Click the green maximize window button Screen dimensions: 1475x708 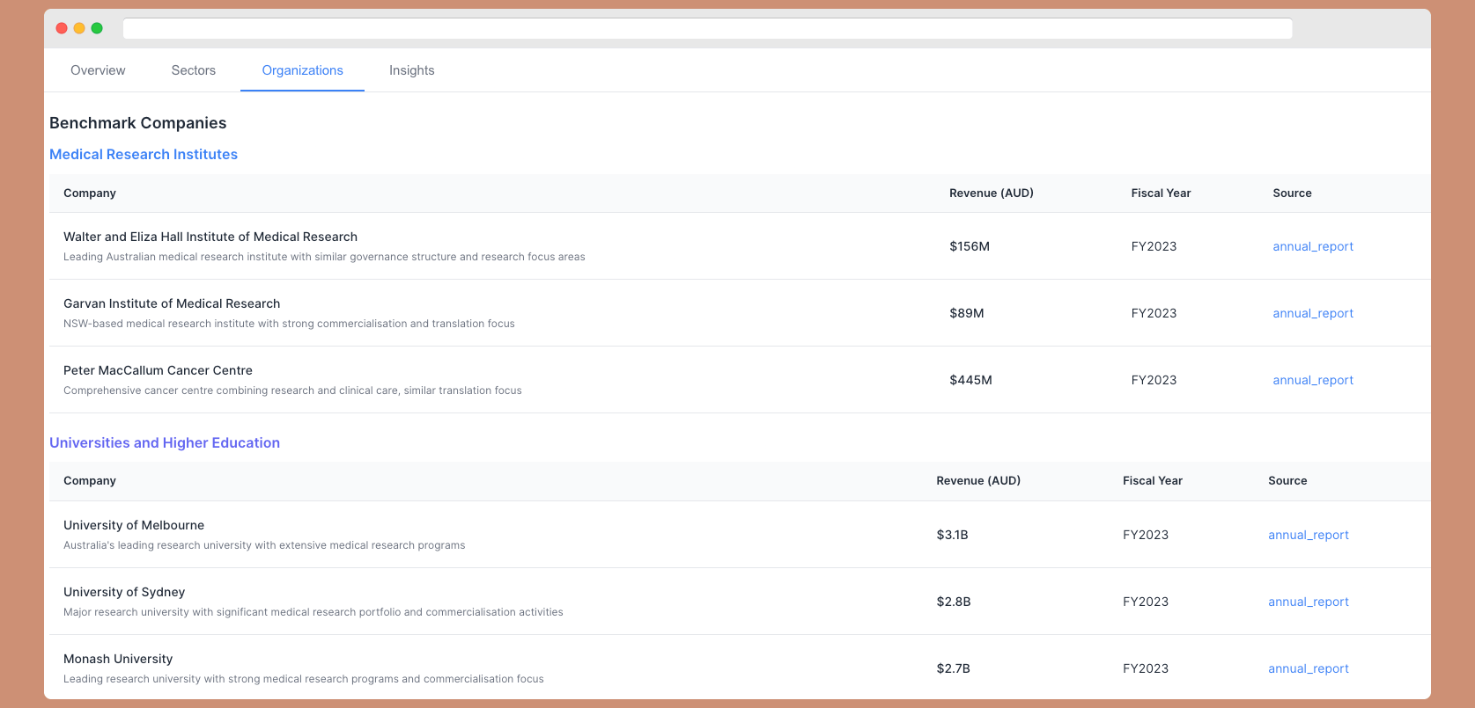[x=97, y=28]
